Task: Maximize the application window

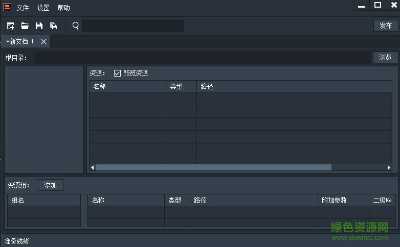Action: 377,5
